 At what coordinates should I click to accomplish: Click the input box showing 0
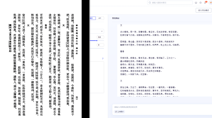100,45
